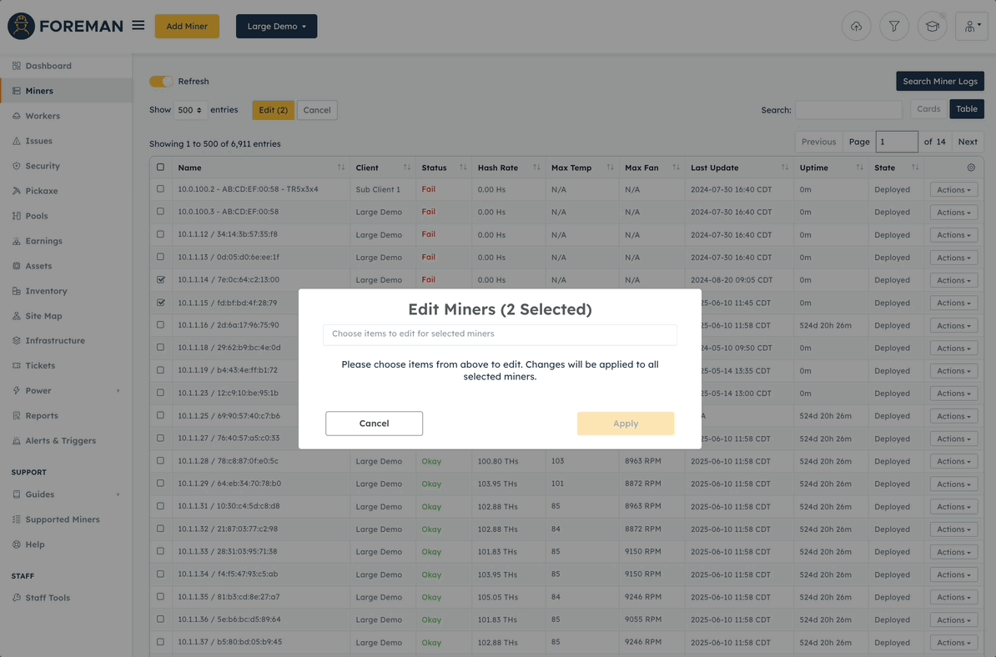Sort table by Hash Rate column
996x657 pixels.
(x=508, y=168)
